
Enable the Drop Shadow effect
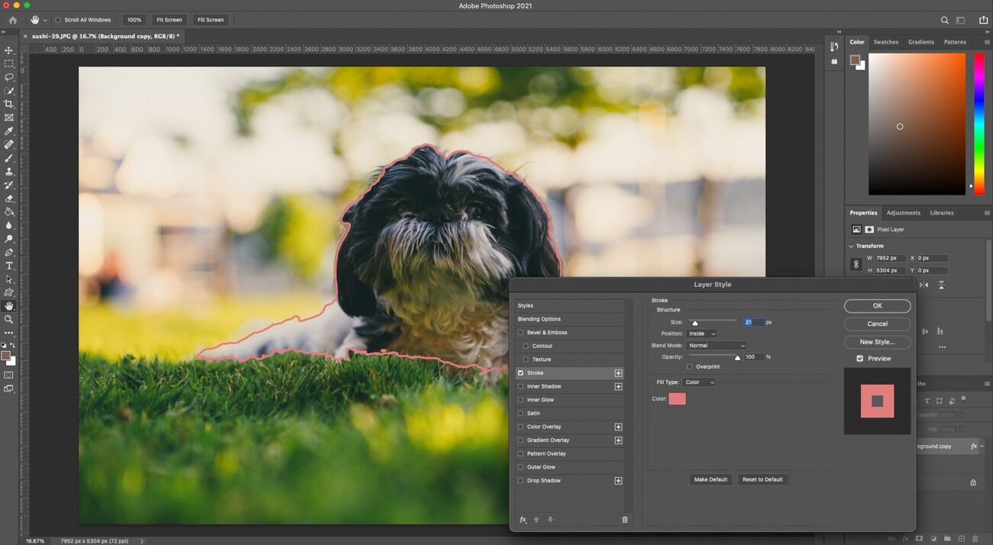(520, 480)
